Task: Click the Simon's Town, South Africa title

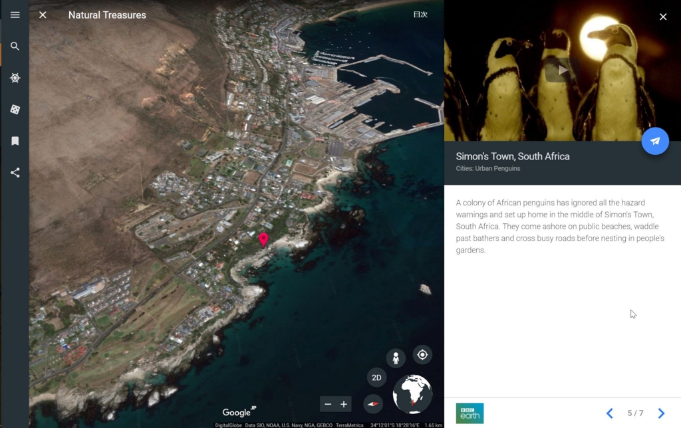Action: pyautogui.click(x=513, y=156)
